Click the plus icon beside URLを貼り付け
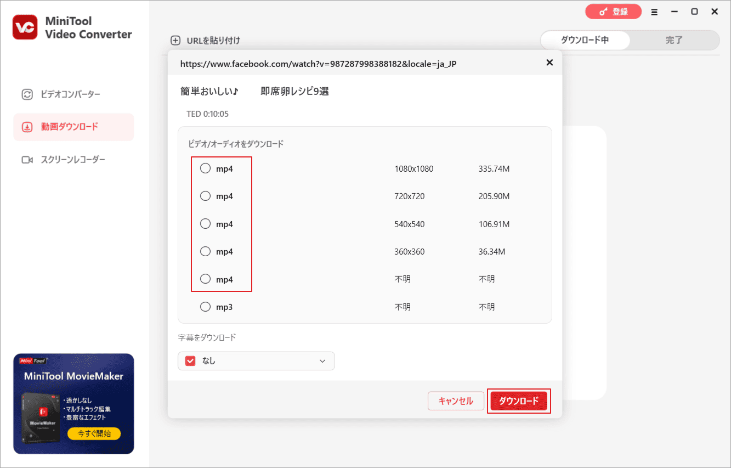731x468 pixels. tap(175, 40)
